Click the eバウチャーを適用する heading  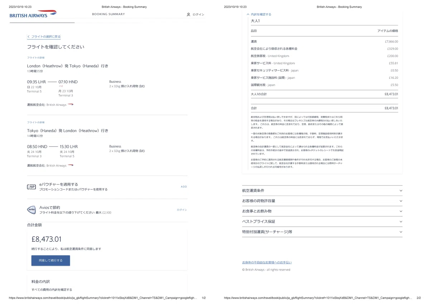(59, 184)
